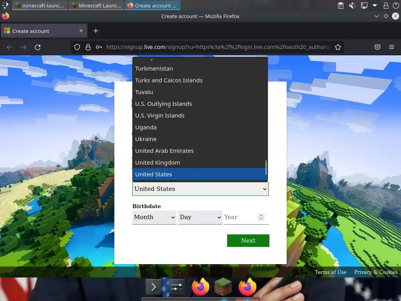Choose highlighted United States option
The width and height of the screenshot is (401, 301).
point(200,174)
